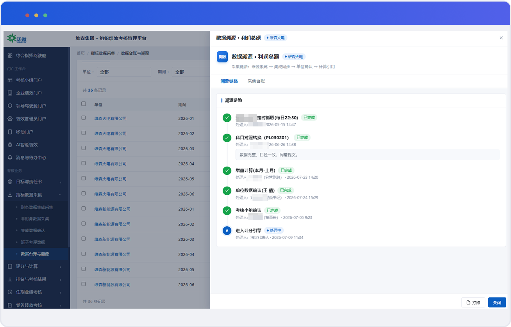Check the 维森火电有限公司 2026-01 row checkbox
The image size is (511, 327).
pos(84,118)
